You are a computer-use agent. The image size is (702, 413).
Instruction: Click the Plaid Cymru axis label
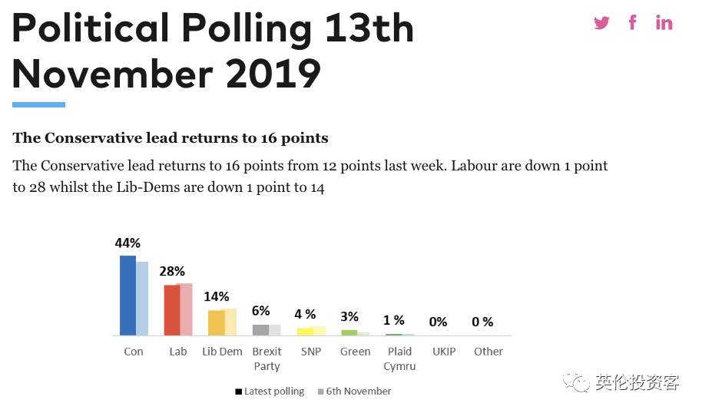tap(399, 358)
